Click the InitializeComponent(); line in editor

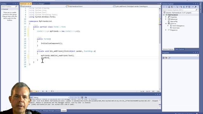coord(52,43)
